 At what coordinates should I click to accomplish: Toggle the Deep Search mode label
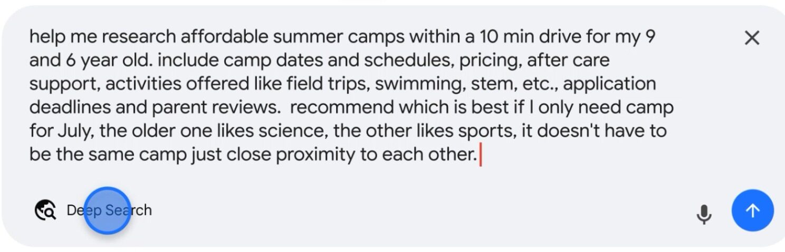click(109, 210)
